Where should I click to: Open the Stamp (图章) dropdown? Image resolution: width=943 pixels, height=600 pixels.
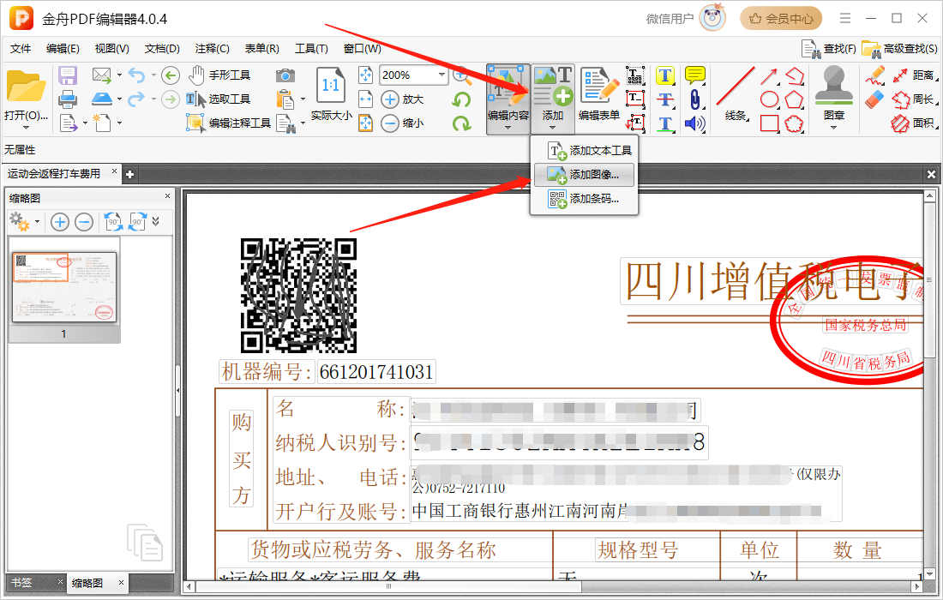point(833,128)
